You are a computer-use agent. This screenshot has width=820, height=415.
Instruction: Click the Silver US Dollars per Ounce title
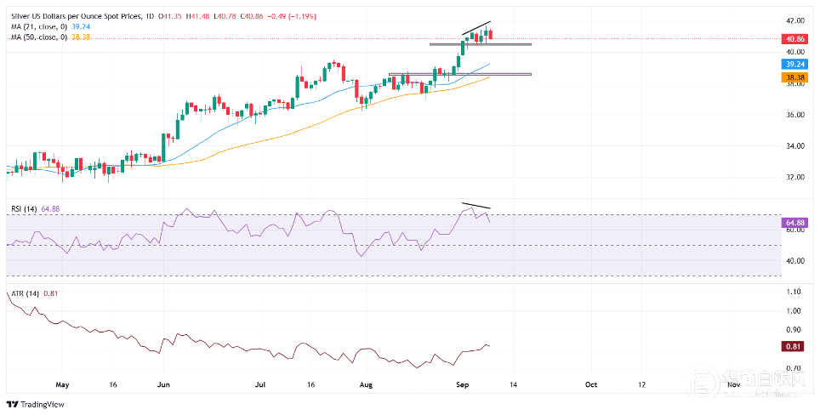click(x=76, y=17)
